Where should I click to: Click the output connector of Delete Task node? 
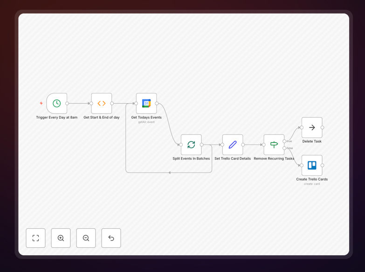(x=322, y=127)
